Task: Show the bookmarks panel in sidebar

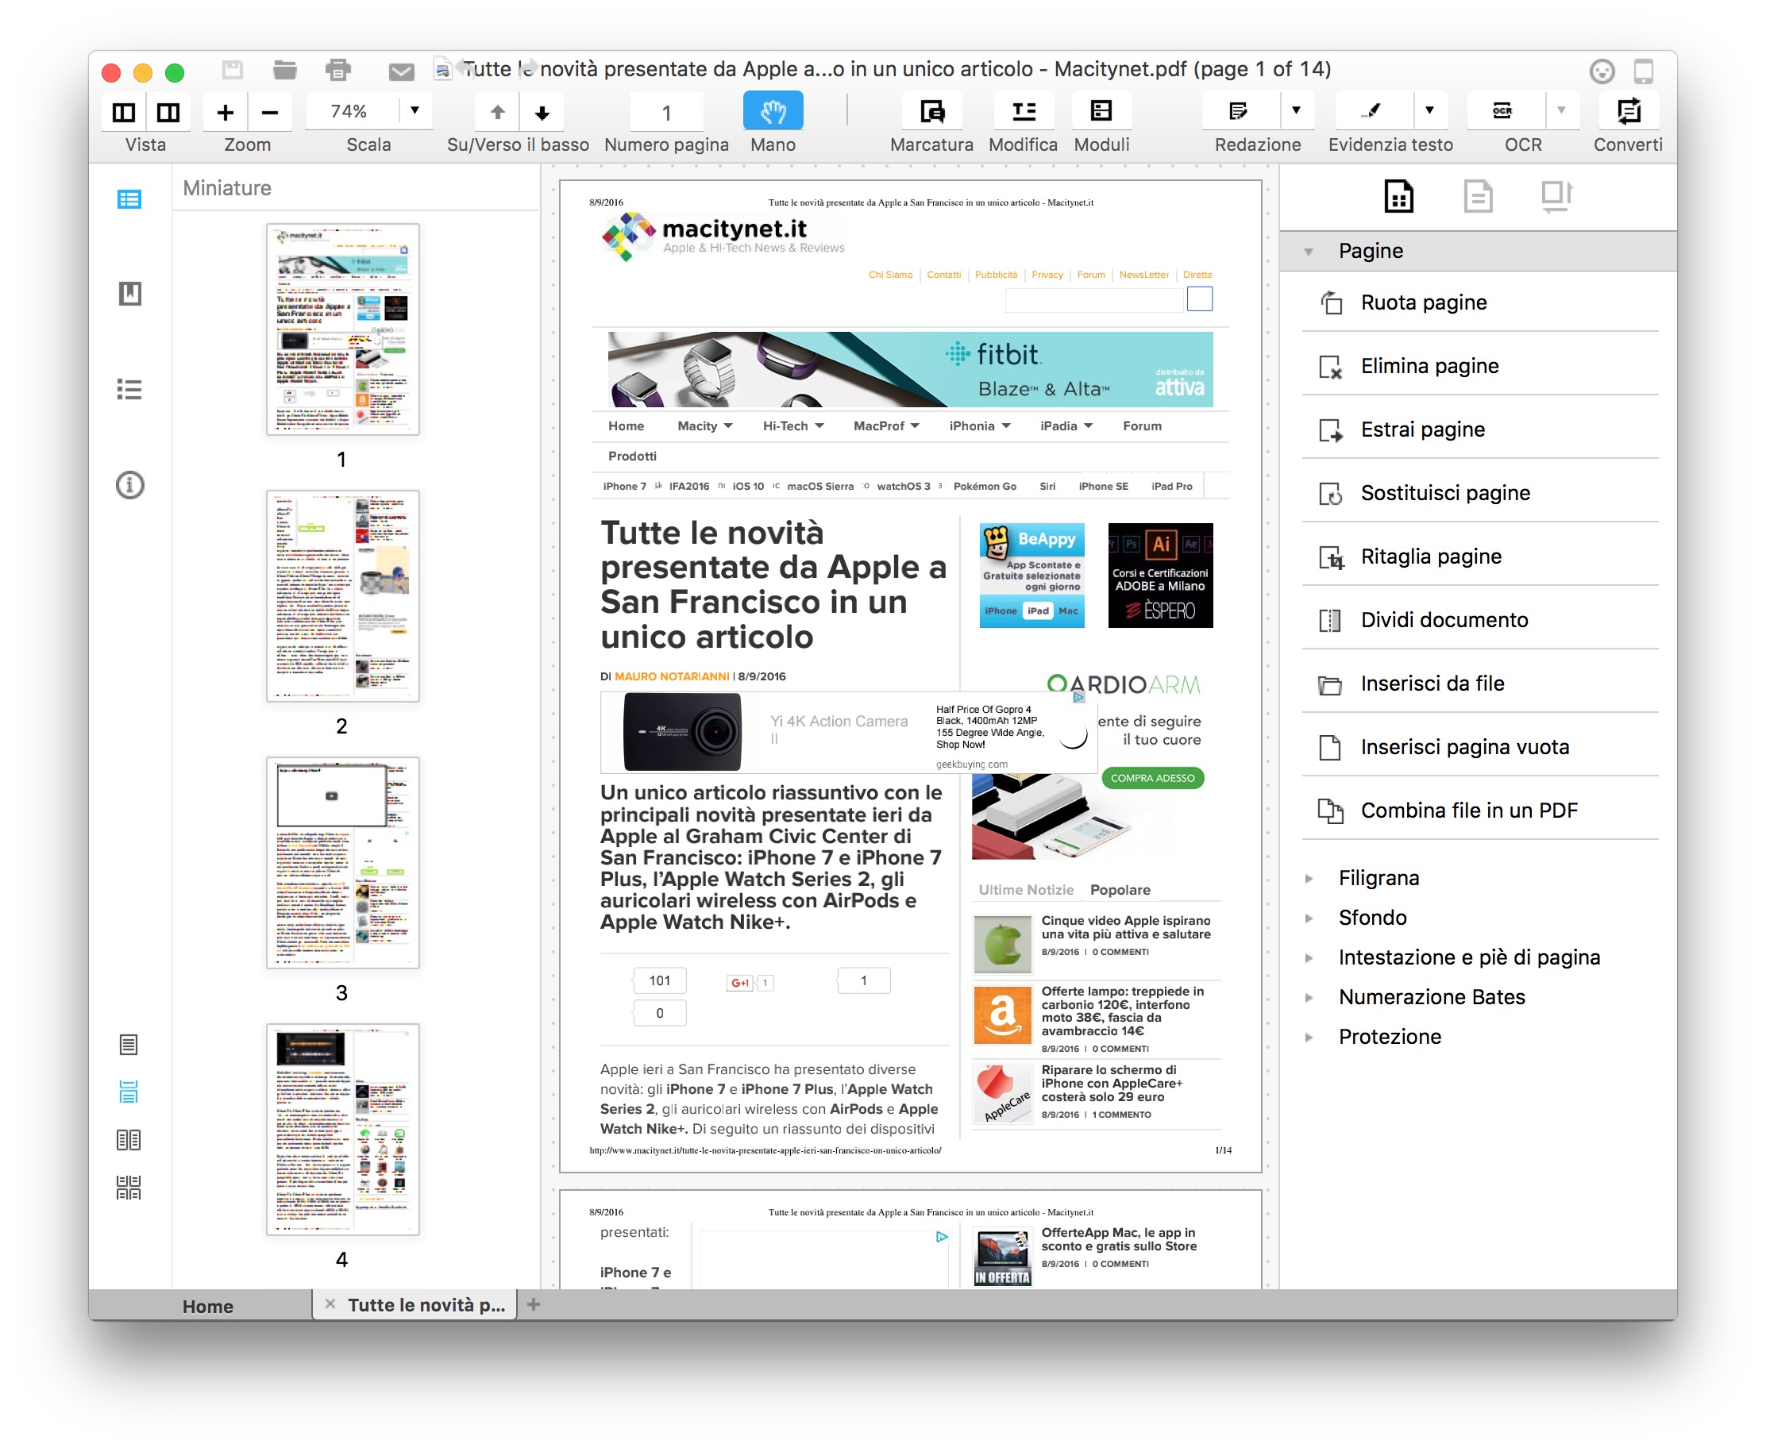Action: click(129, 294)
